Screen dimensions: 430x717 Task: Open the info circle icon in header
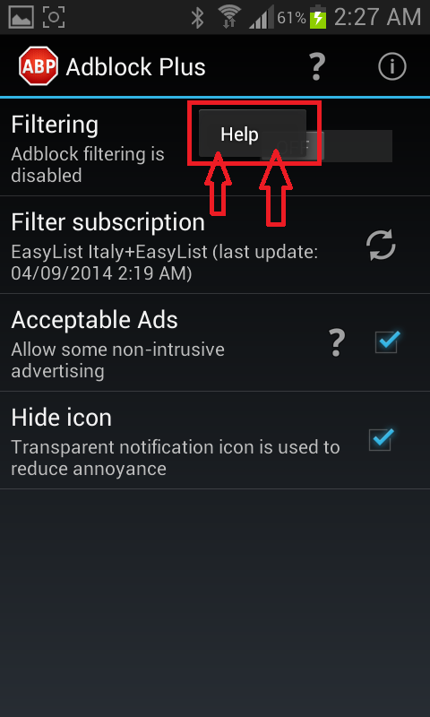pyautogui.click(x=392, y=66)
